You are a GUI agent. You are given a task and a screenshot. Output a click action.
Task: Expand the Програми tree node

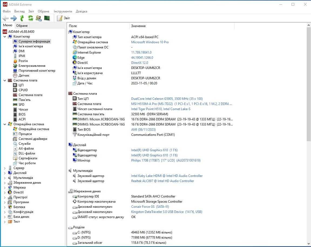[x=5, y=202]
